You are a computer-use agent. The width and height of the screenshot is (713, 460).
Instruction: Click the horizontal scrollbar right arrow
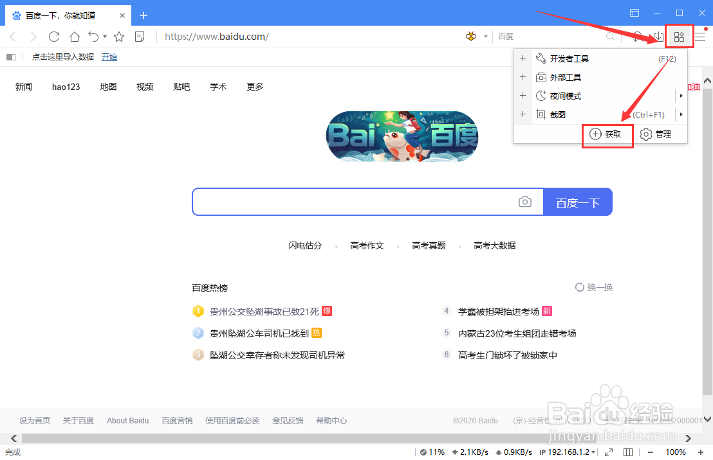click(688, 438)
